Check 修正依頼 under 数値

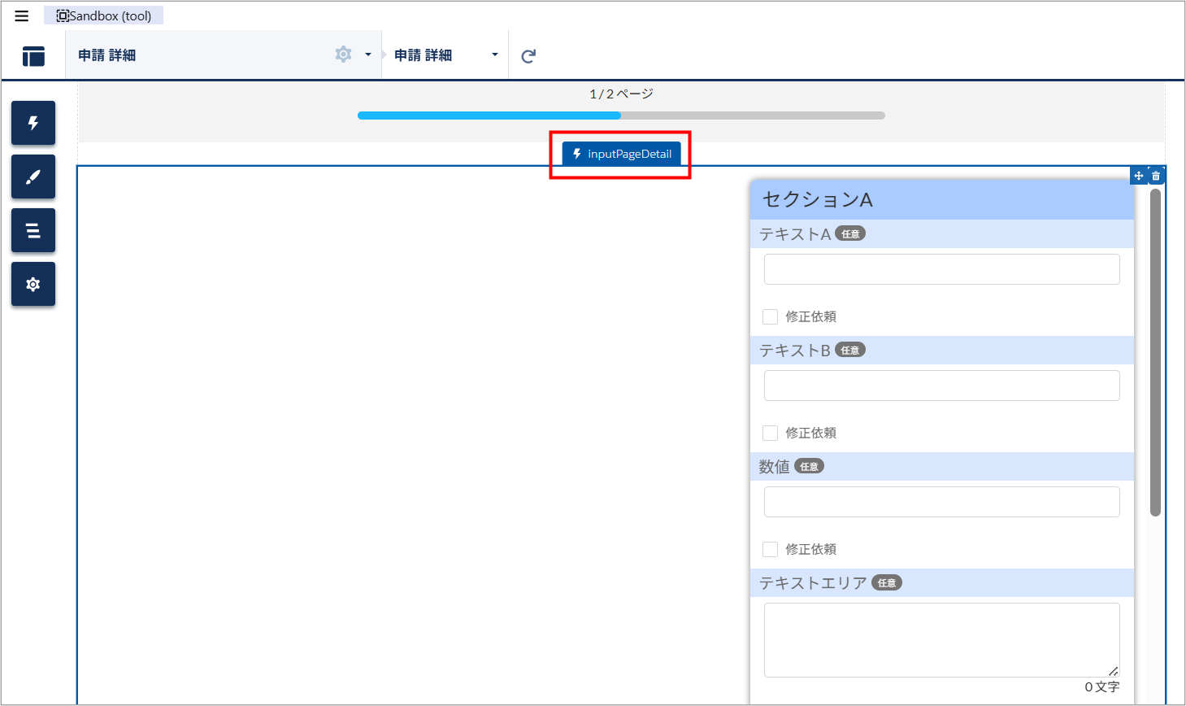[771, 549]
